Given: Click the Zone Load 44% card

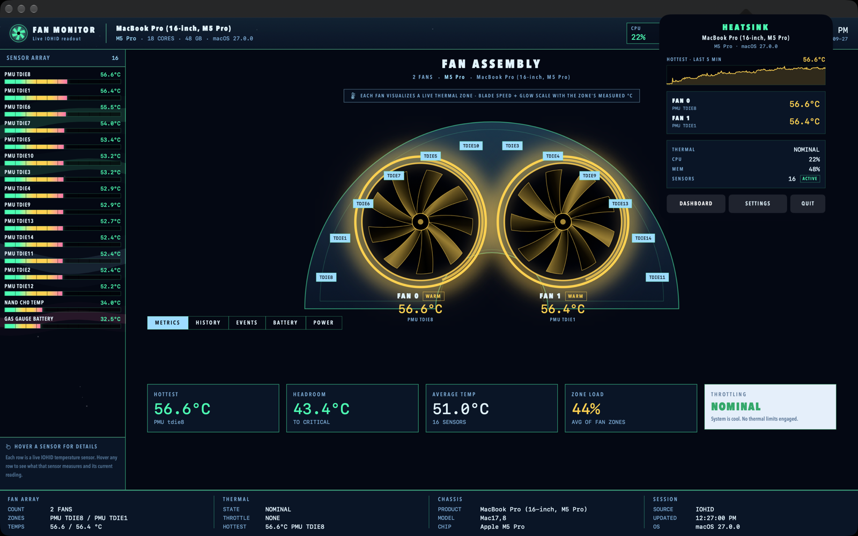Looking at the screenshot, I should tap(631, 408).
